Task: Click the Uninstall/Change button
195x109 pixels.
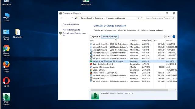Action: tap(110, 37)
